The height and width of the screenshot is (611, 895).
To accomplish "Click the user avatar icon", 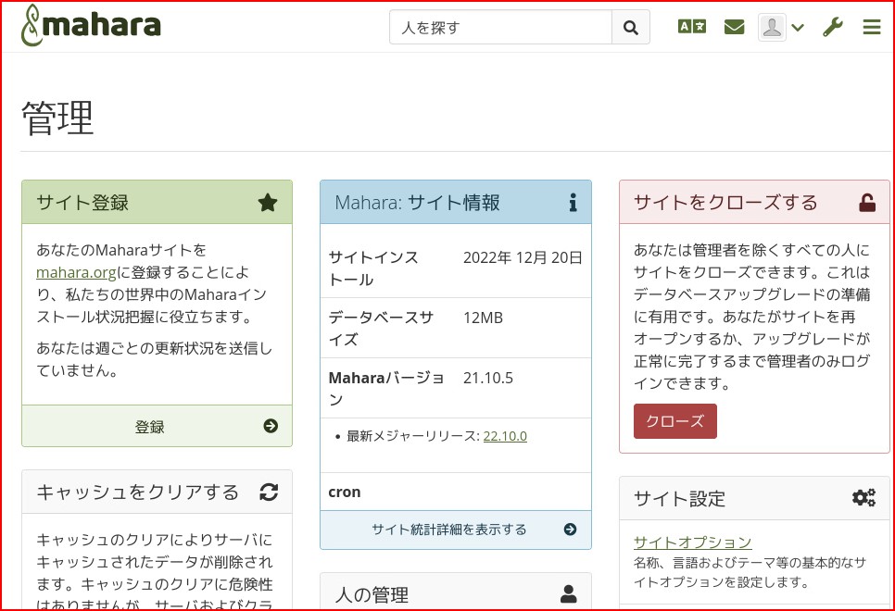I will 772,27.
